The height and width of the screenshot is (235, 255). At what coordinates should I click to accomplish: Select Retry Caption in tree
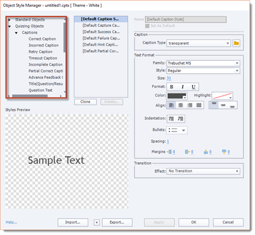(x=40, y=52)
